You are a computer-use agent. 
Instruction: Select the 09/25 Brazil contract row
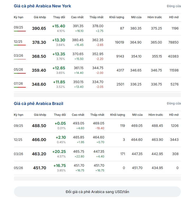click(x=97, y=126)
